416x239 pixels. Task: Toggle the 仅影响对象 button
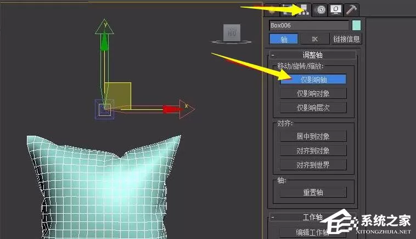[313, 93]
